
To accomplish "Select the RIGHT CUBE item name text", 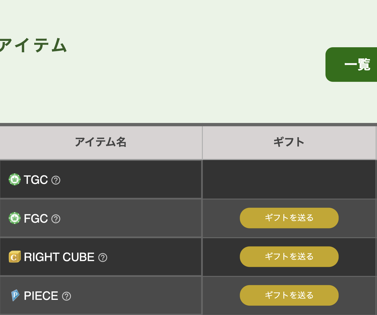I will coord(59,257).
